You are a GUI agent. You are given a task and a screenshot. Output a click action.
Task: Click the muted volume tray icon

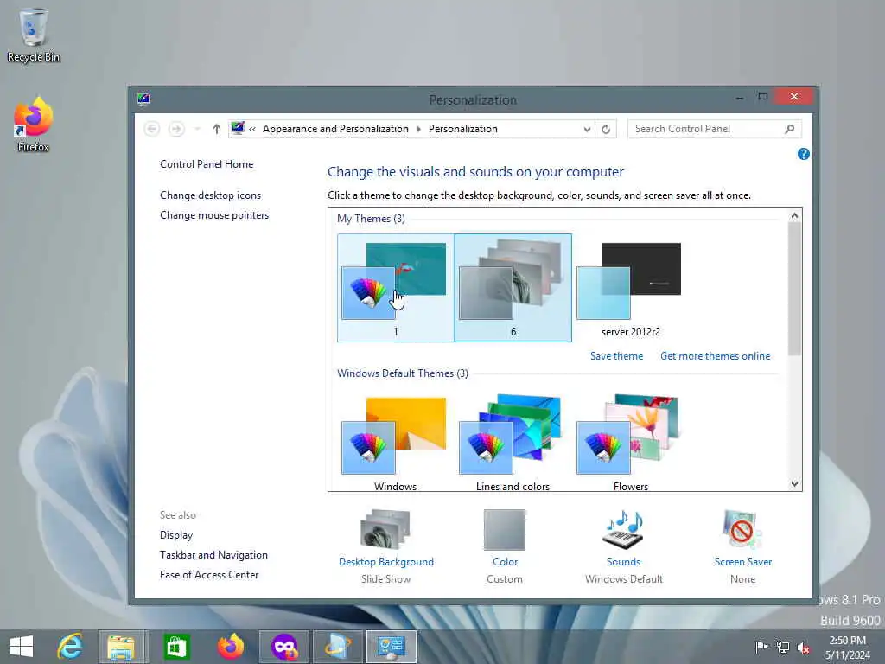point(803,647)
